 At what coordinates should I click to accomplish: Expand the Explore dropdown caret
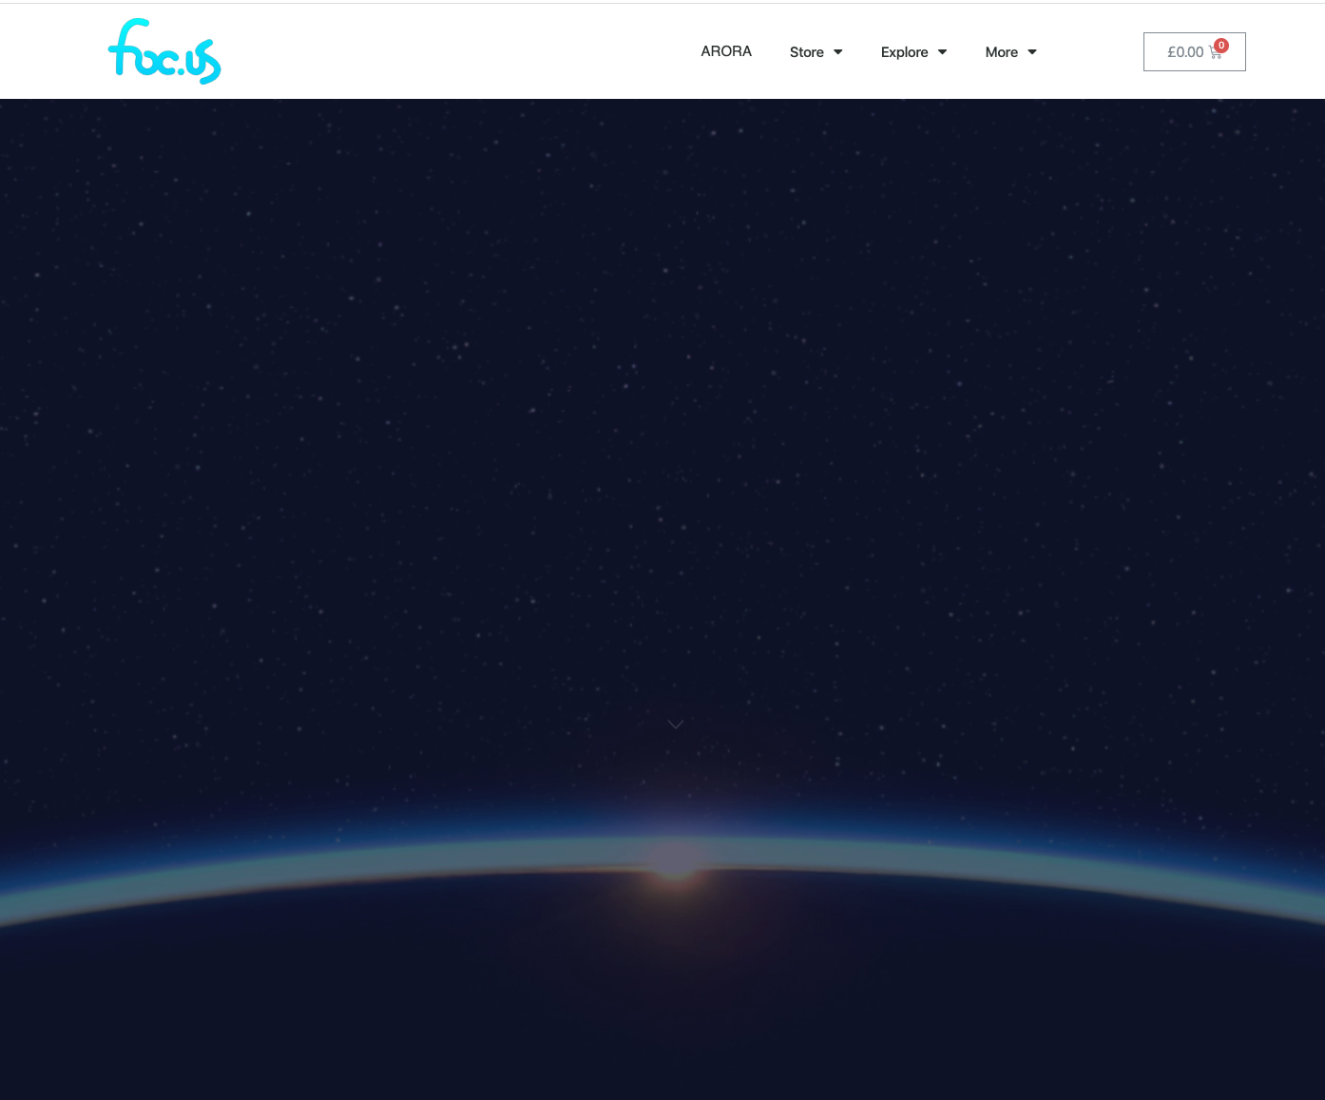tap(943, 52)
